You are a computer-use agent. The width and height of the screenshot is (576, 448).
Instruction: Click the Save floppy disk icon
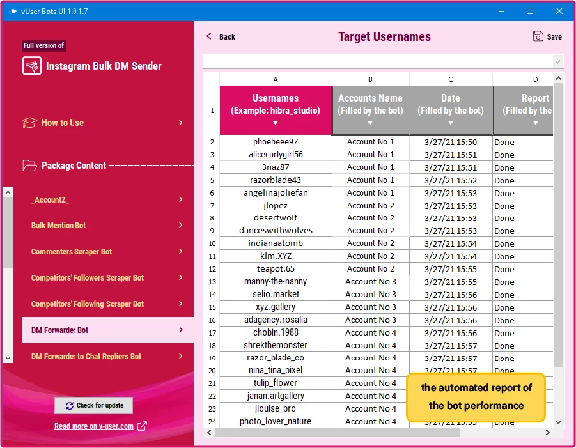538,36
